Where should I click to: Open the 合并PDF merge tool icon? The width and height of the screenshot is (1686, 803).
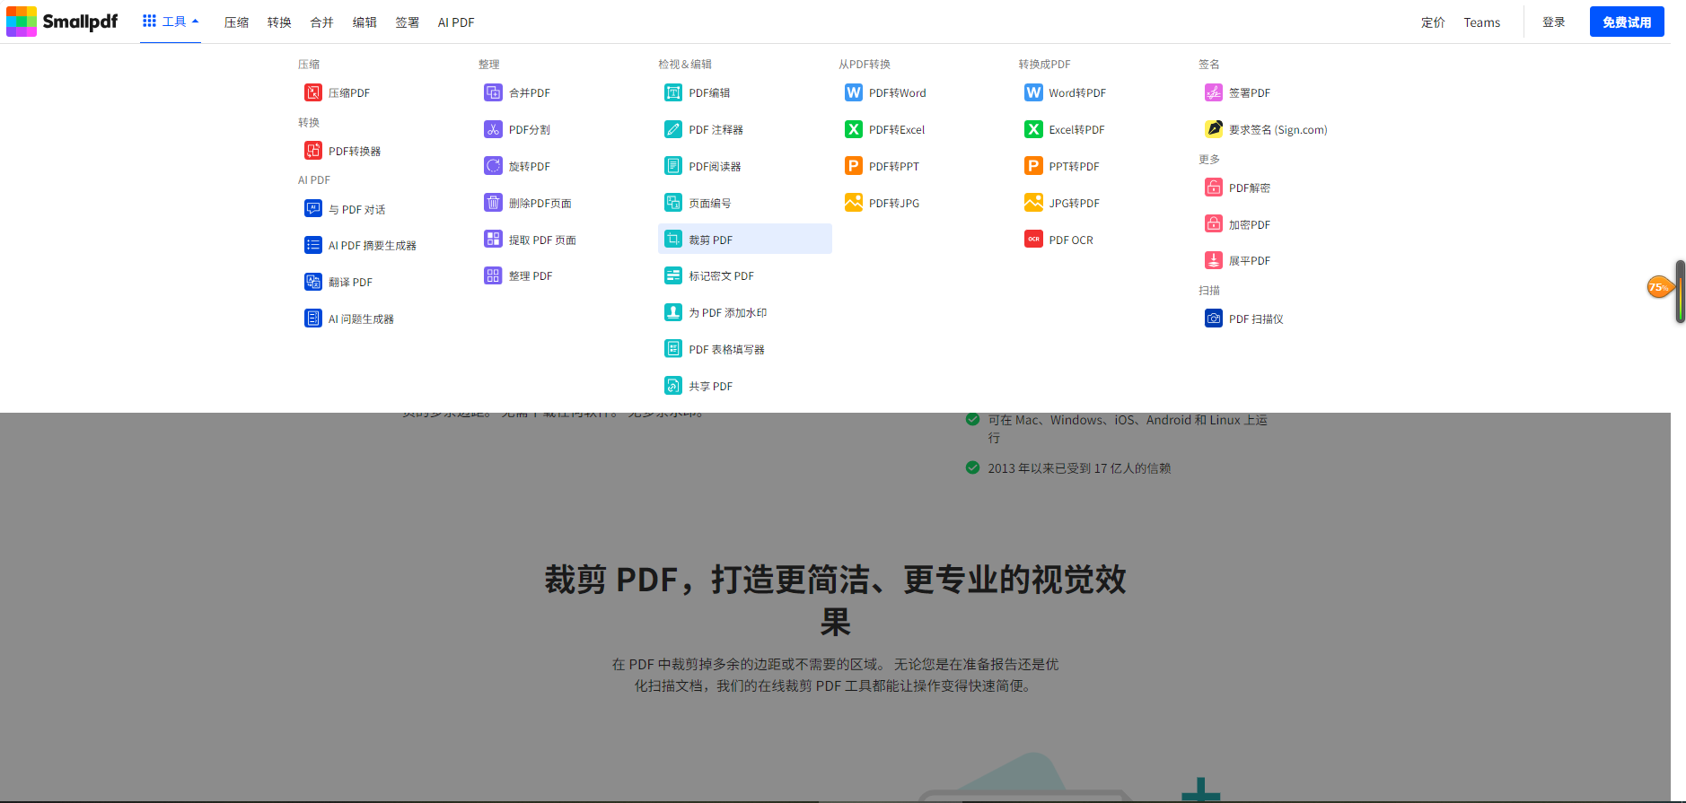point(493,92)
